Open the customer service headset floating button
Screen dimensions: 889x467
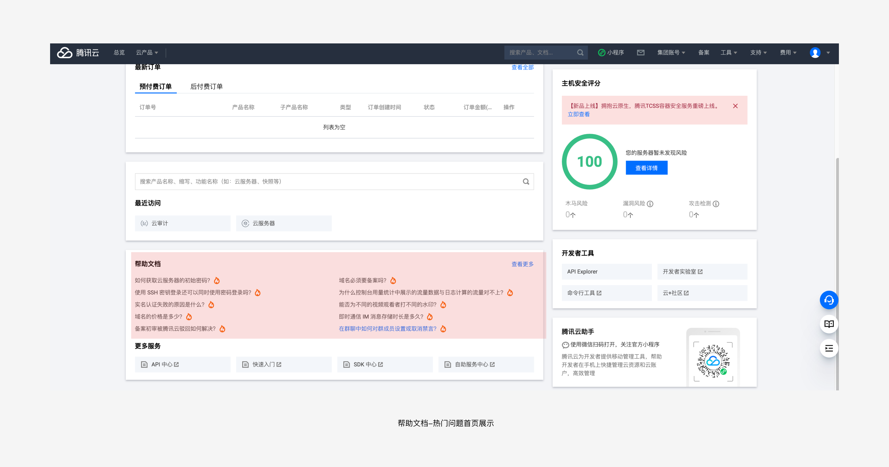829,300
